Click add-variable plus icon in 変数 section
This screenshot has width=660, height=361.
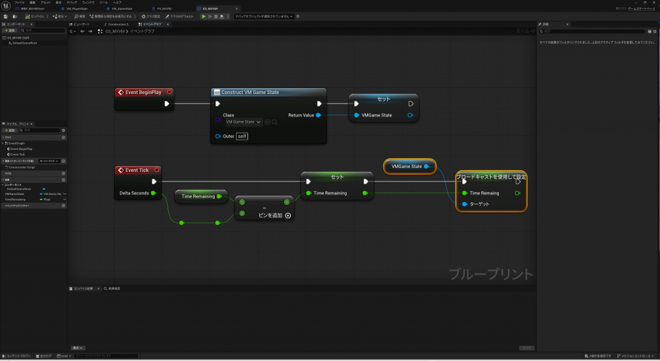click(x=63, y=180)
